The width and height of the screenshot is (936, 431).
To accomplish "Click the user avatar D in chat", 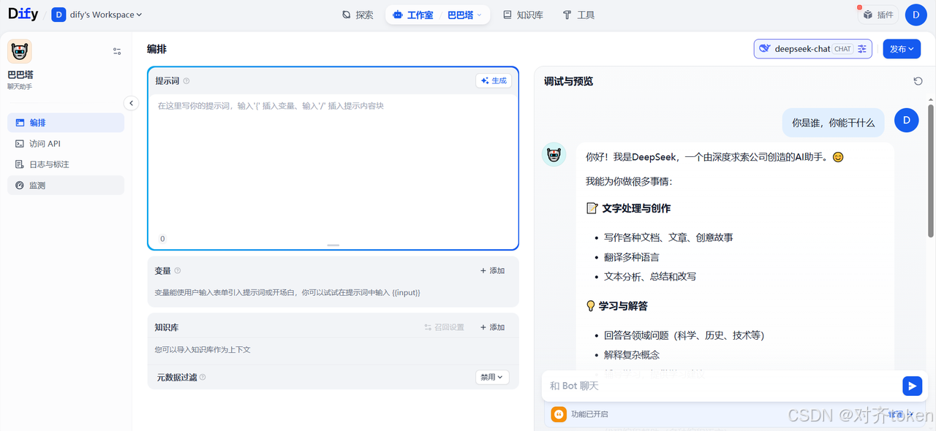I will pyautogui.click(x=907, y=120).
